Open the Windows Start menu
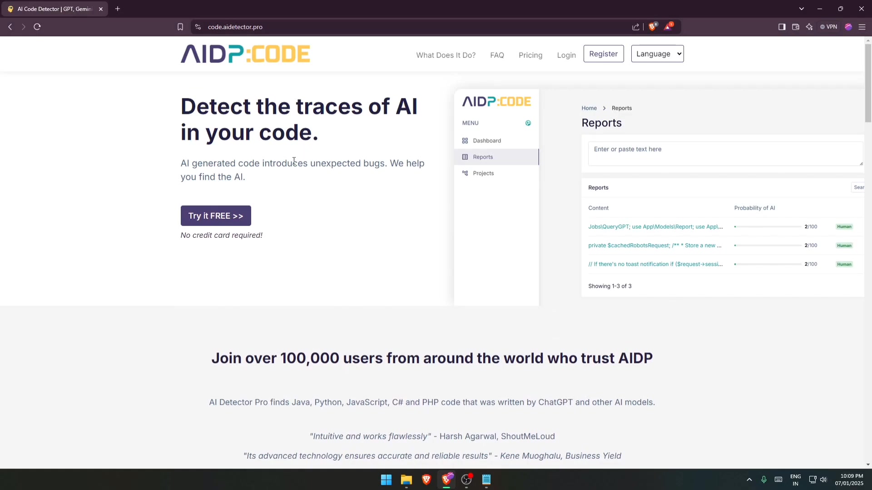Image resolution: width=872 pixels, height=490 pixels. click(386, 480)
